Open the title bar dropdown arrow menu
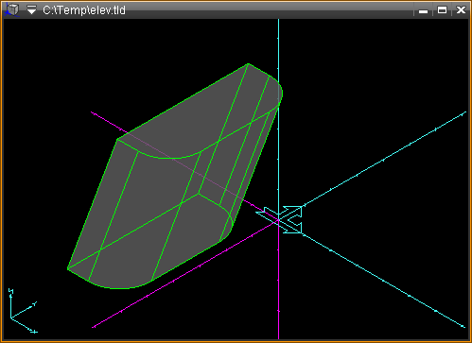The height and width of the screenshot is (343, 472). tap(31, 9)
